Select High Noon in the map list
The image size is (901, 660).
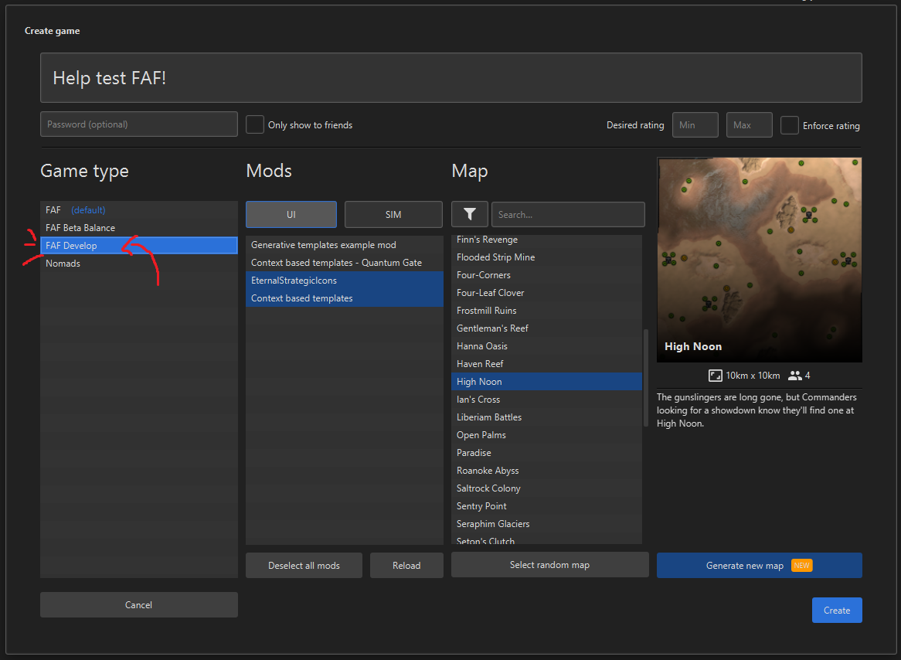coord(546,382)
